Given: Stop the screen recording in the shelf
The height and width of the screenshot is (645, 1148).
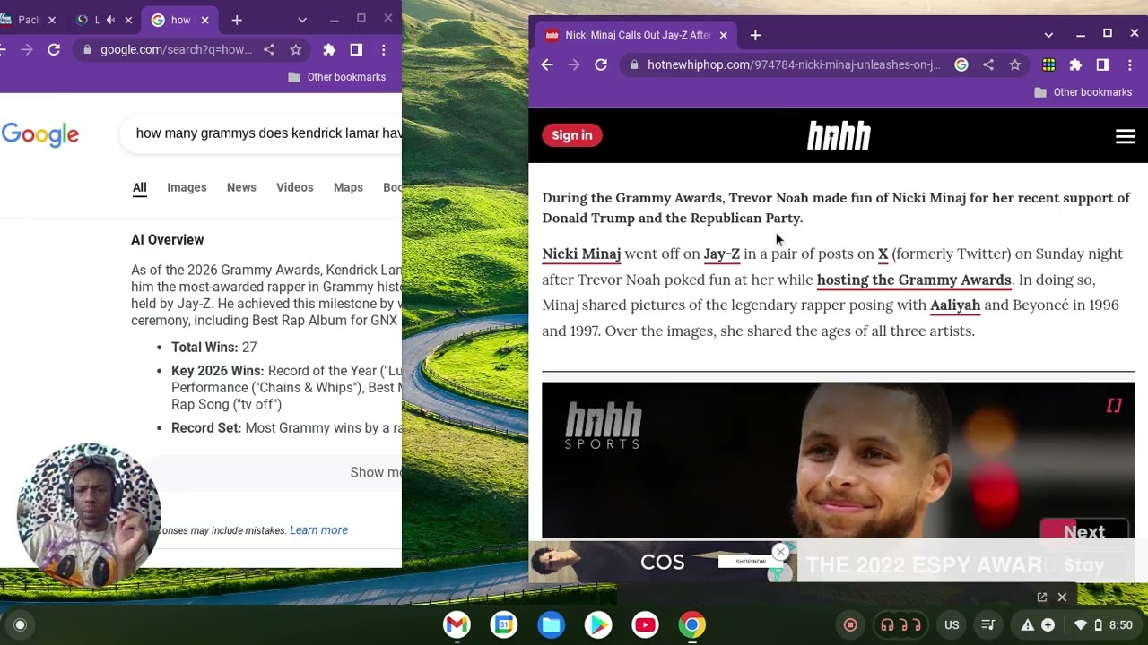Looking at the screenshot, I should tap(850, 624).
